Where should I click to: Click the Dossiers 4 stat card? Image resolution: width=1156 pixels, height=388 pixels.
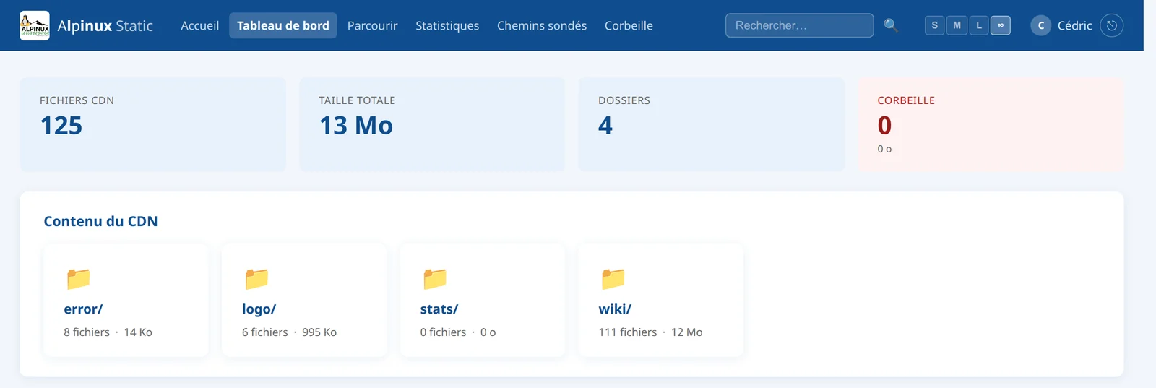pyautogui.click(x=712, y=124)
